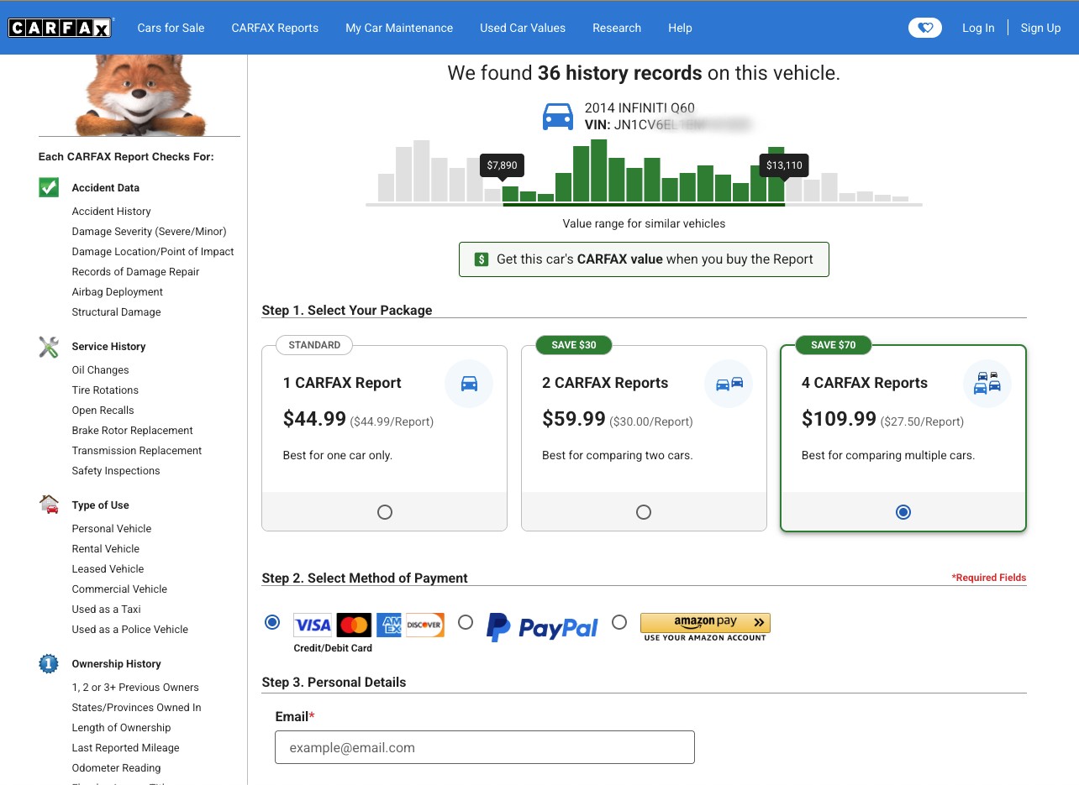Image resolution: width=1079 pixels, height=785 pixels.
Task: Open the CARFAX Reports menu item
Action: pyautogui.click(x=275, y=28)
